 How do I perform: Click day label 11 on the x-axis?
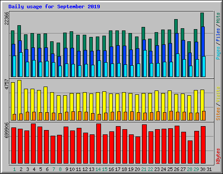pos(78,169)
